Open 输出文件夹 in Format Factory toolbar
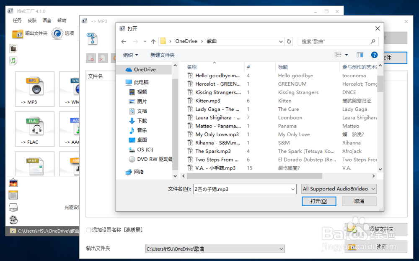This screenshot has height=261, width=419. [x=30, y=33]
